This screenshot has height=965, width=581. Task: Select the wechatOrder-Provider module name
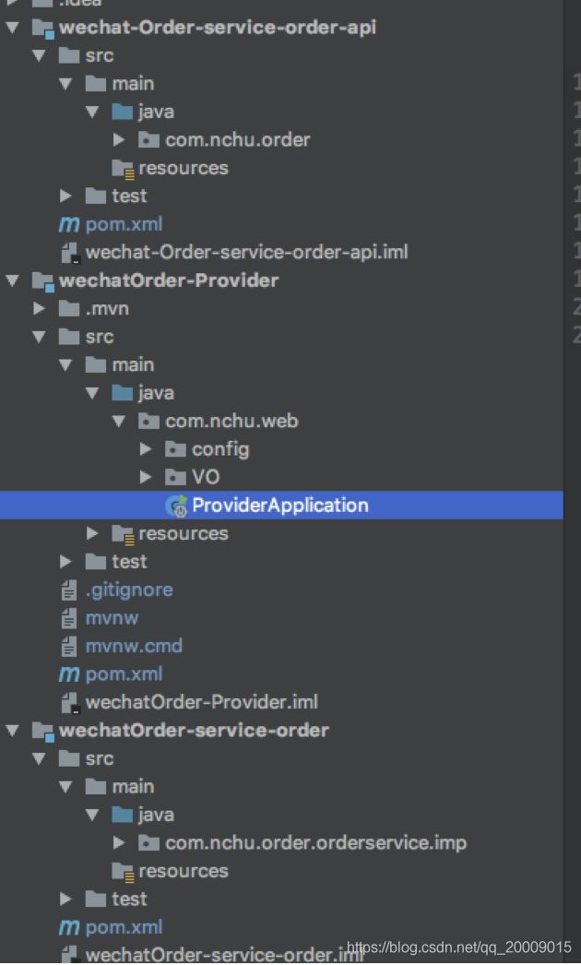point(169,280)
